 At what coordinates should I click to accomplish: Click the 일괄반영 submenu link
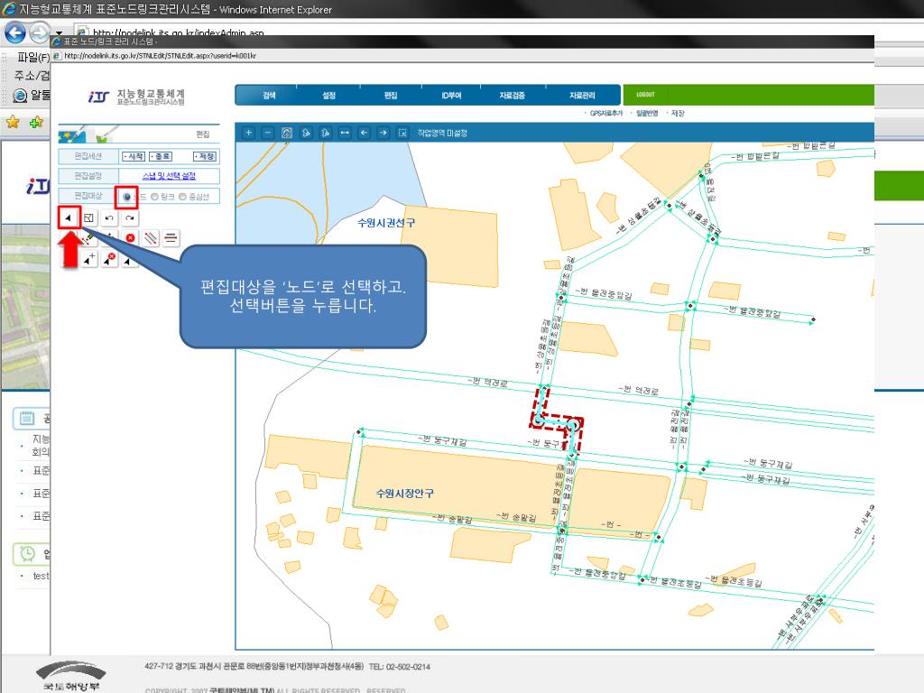pos(646,113)
